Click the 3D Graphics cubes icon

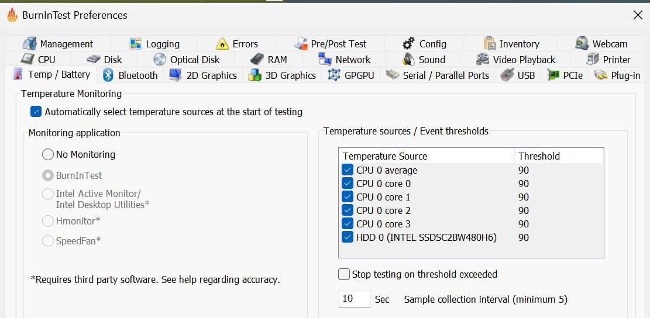coord(255,75)
